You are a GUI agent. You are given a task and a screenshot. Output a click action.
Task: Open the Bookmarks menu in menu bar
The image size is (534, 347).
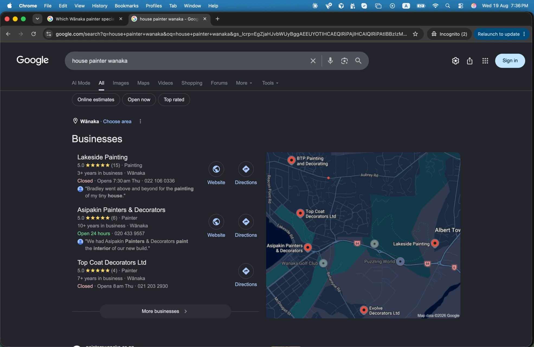click(126, 6)
